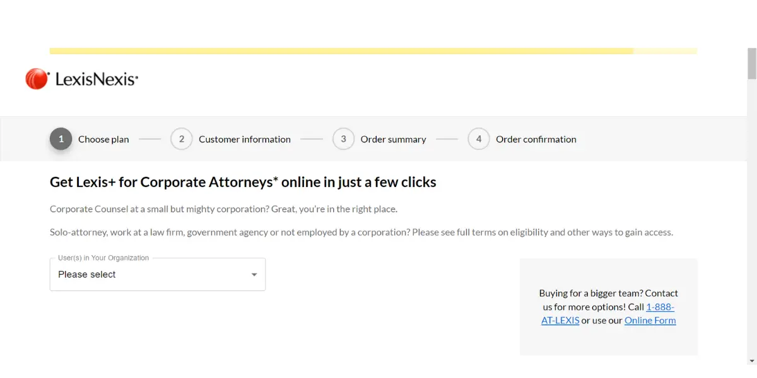The image size is (757, 378).
Task: Call the 1-888-AT-LEXIS phone link
Action: click(x=608, y=314)
